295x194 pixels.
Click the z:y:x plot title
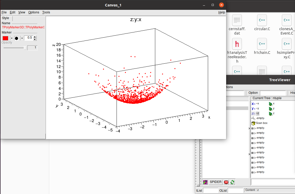[x=136, y=20]
